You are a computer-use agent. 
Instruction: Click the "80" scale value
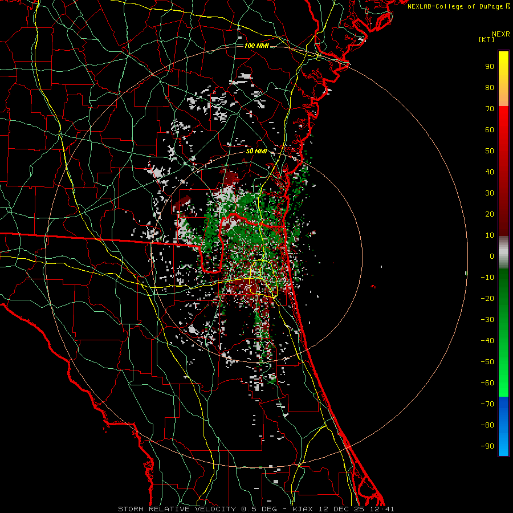(x=490, y=87)
